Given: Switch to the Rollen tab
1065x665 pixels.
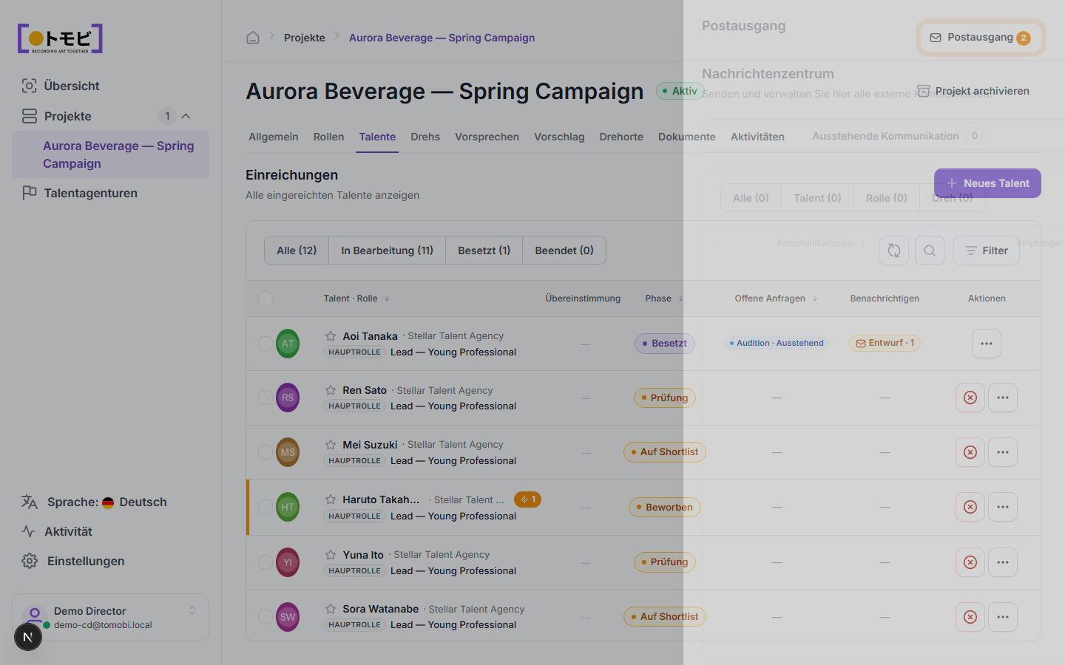Looking at the screenshot, I should [x=328, y=137].
